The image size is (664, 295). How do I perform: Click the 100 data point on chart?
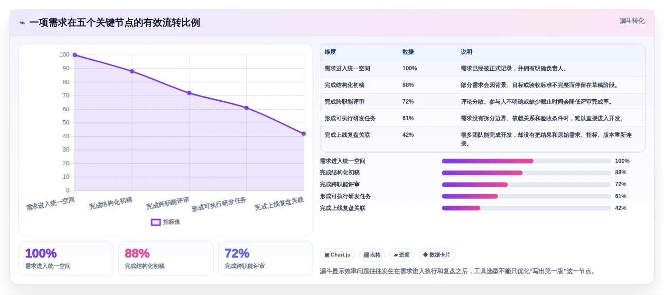click(75, 55)
